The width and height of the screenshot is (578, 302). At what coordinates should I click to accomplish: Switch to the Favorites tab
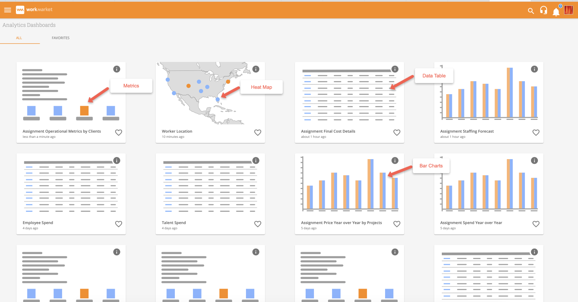coord(61,38)
